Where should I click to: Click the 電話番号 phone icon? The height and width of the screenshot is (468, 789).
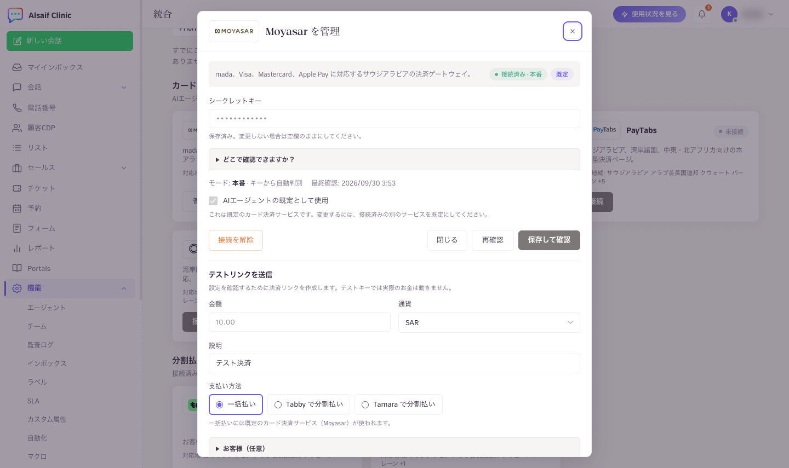click(17, 108)
